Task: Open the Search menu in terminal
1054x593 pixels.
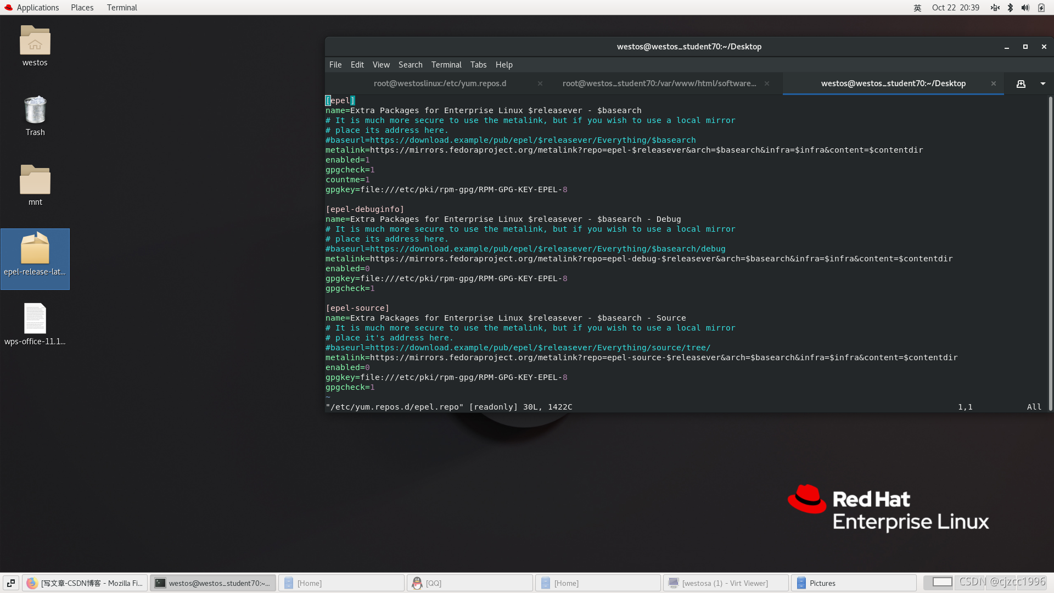Action: [x=410, y=65]
